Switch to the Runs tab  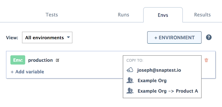pyautogui.click(x=123, y=15)
